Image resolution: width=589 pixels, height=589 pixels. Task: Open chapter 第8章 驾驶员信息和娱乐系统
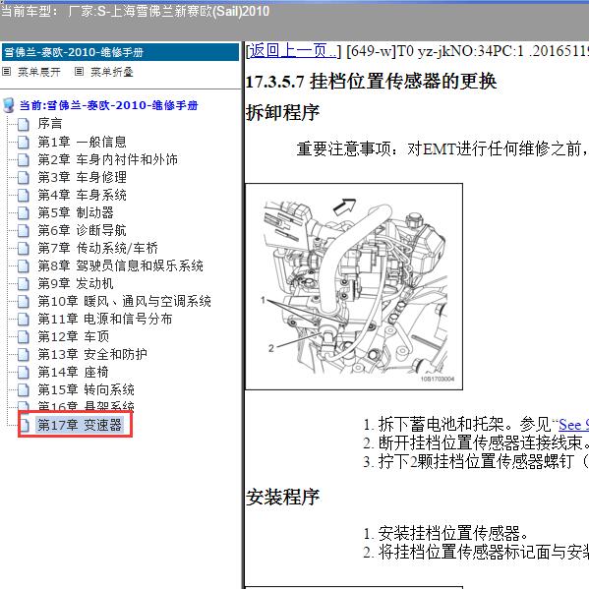point(120,265)
